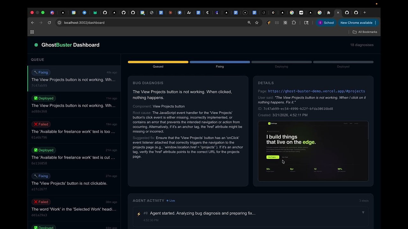Open the Chrome three-dot menu
This screenshot has height=229, width=408.
point(375,23)
